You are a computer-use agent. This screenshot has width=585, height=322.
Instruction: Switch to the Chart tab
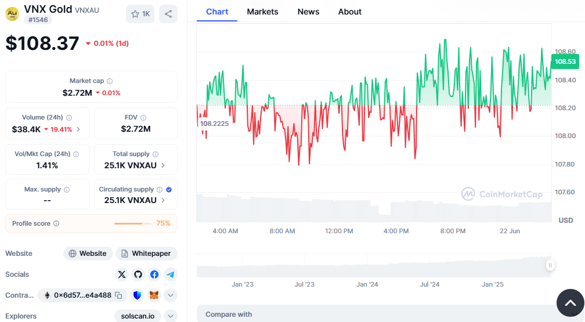click(x=217, y=12)
